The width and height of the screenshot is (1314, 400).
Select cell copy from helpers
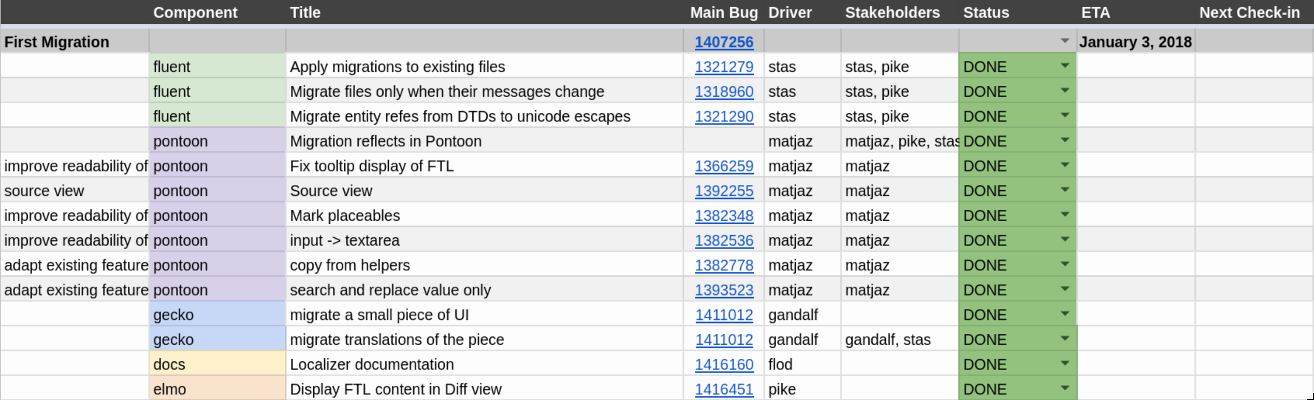pos(485,265)
